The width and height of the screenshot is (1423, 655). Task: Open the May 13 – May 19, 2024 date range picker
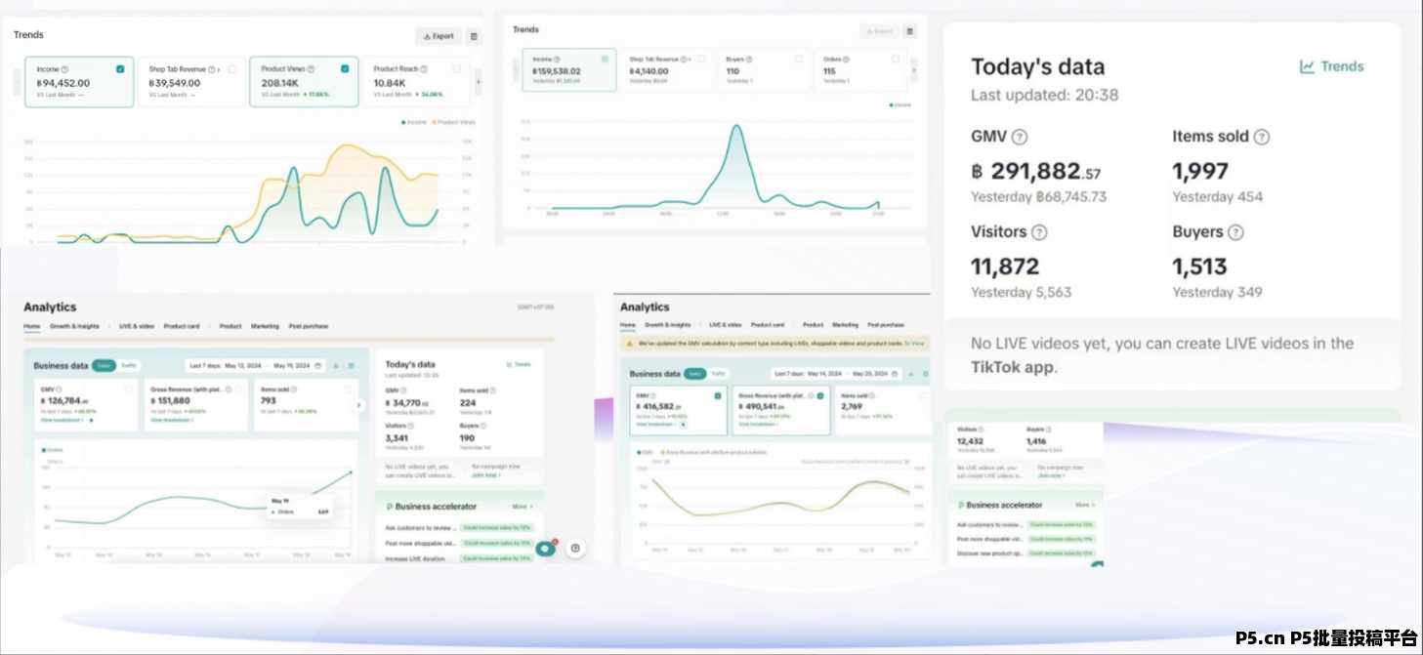(254, 366)
